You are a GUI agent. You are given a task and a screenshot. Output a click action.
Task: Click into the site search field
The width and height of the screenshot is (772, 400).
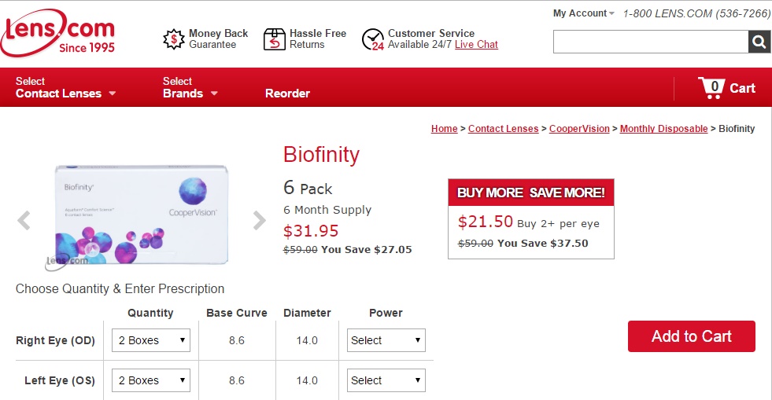[651, 42]
